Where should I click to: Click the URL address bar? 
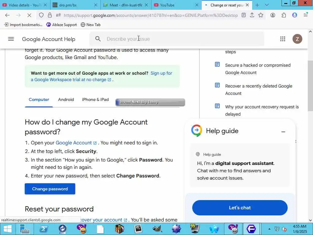pyautogui.click(x=151, y=15)
